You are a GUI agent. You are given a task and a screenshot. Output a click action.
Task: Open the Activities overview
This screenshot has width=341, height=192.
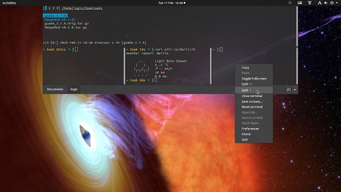9,3
